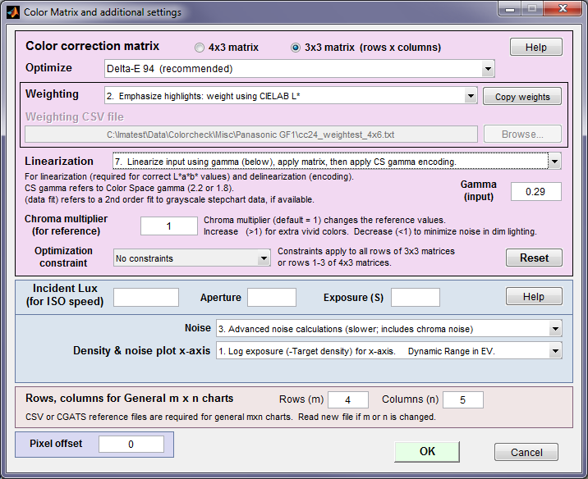Screen dimensions: 588x479
Task: Click the green OK button
Action: tap(427, 451)
